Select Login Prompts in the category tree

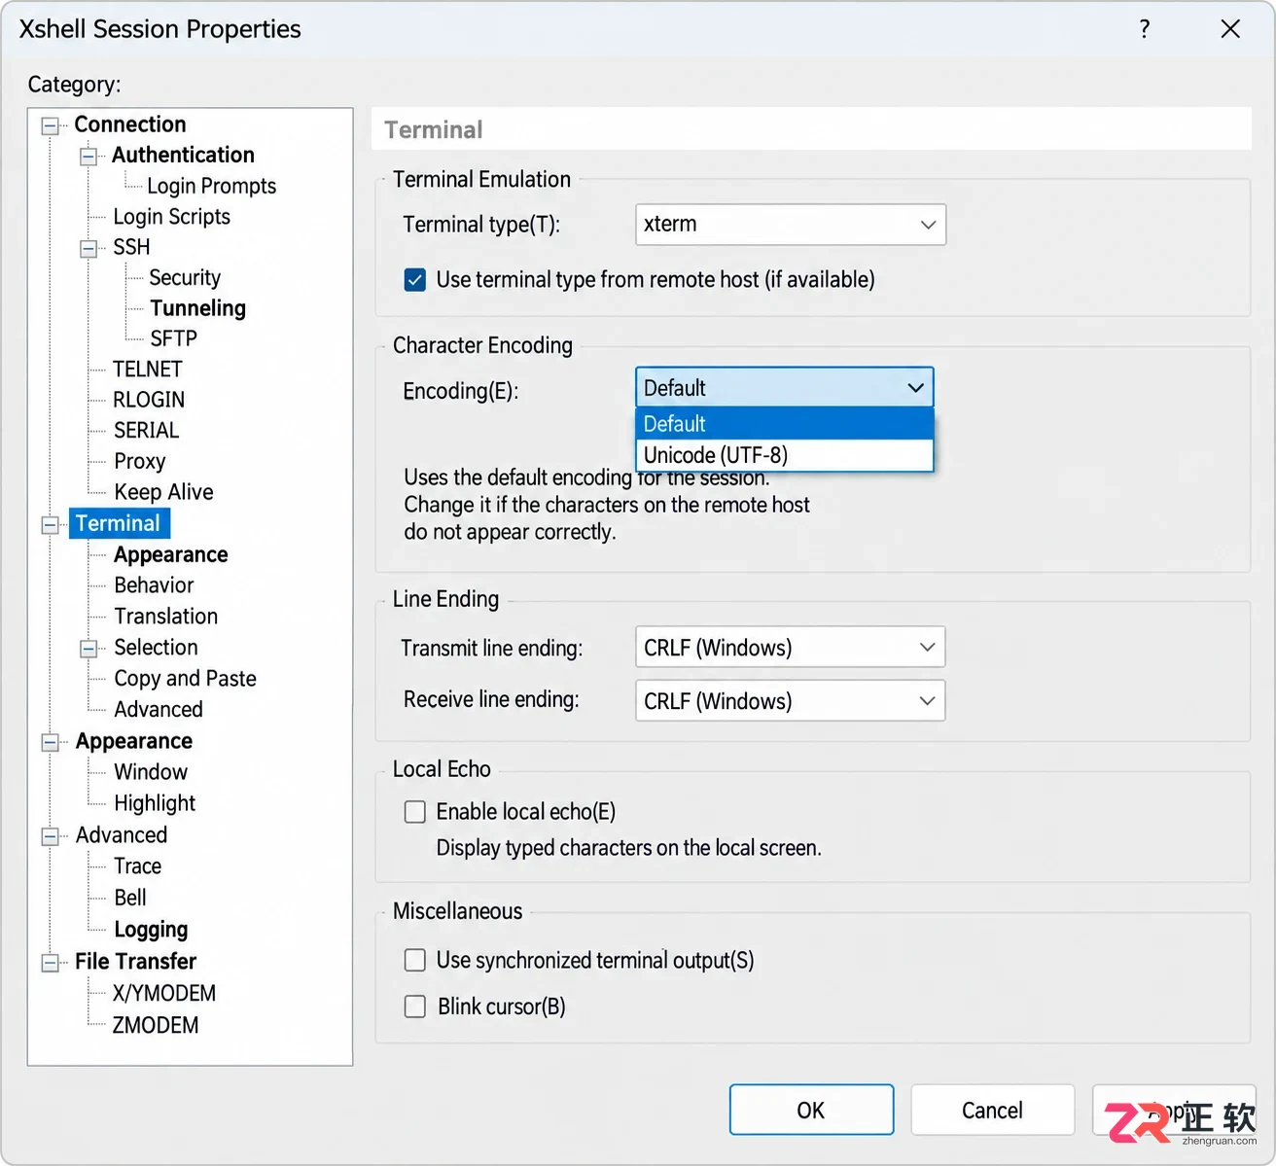pyautogui.click(x=211, y=186)
